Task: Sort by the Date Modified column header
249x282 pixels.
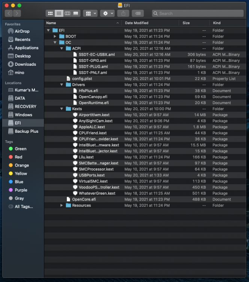Action: pos(150,23)
